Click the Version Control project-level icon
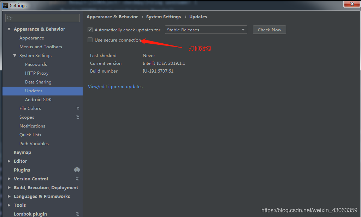The width and height of the screenshot is (361, 217). [x=78, y=179]
